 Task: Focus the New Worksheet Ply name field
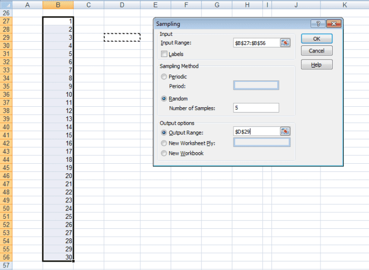coord(261,142)
